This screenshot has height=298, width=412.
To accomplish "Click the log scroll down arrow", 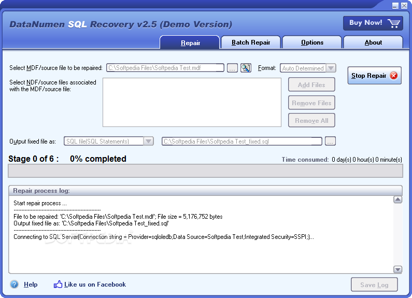I will (397, 269).
